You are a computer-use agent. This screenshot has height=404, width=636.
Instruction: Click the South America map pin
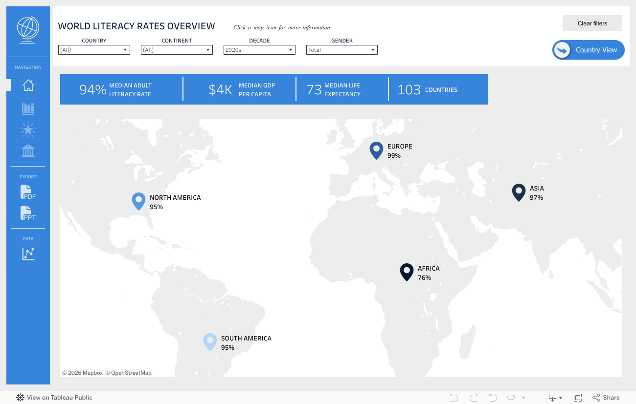210,341
